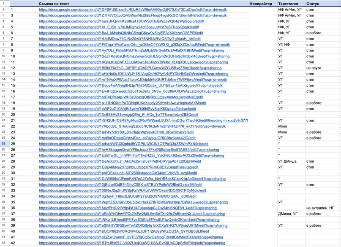The width and height of the screenshot is (341, 247).
Task: Open the Google Docs link in row 36
Action: [x=128, y=208]
